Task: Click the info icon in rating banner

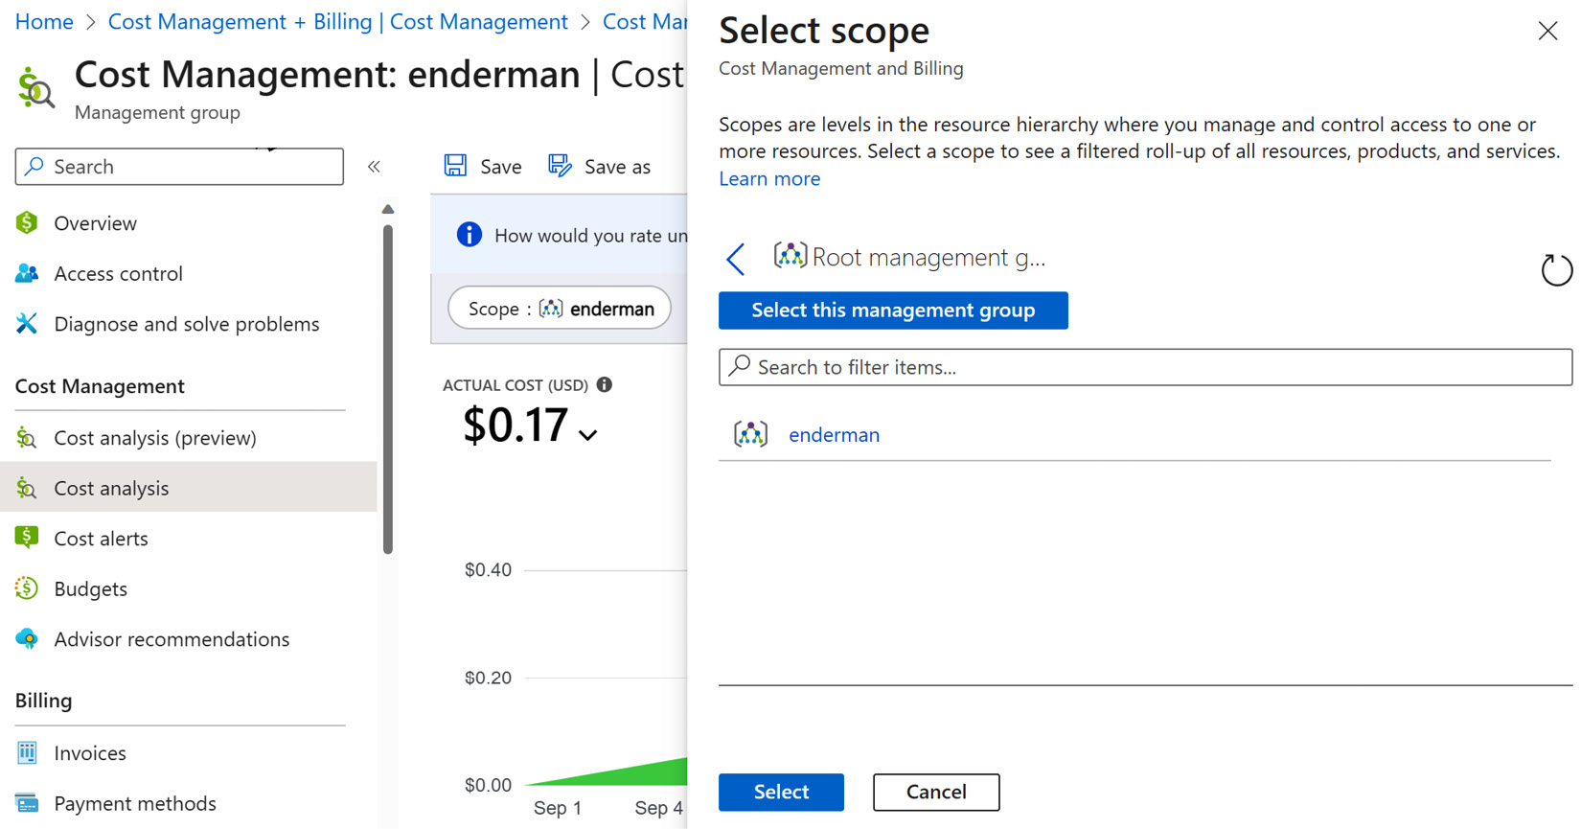Action: (469, 235)
